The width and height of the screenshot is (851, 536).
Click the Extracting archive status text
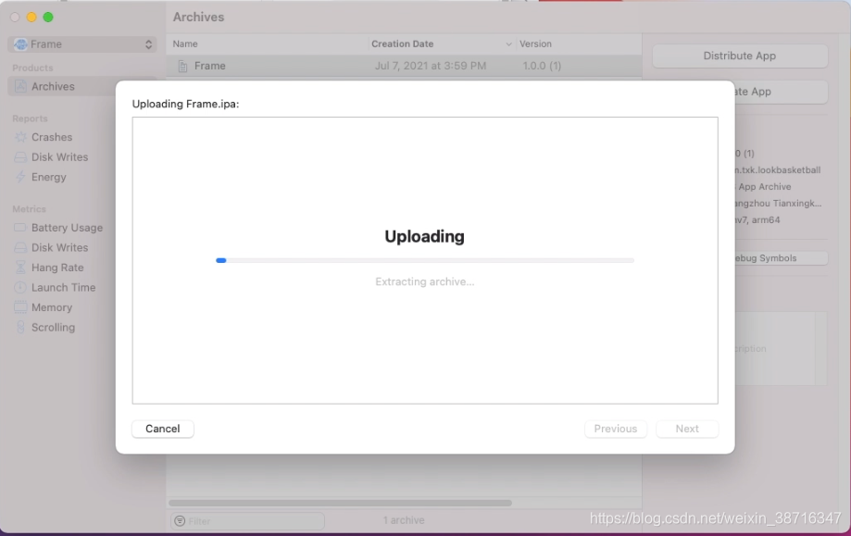[425, 281]
